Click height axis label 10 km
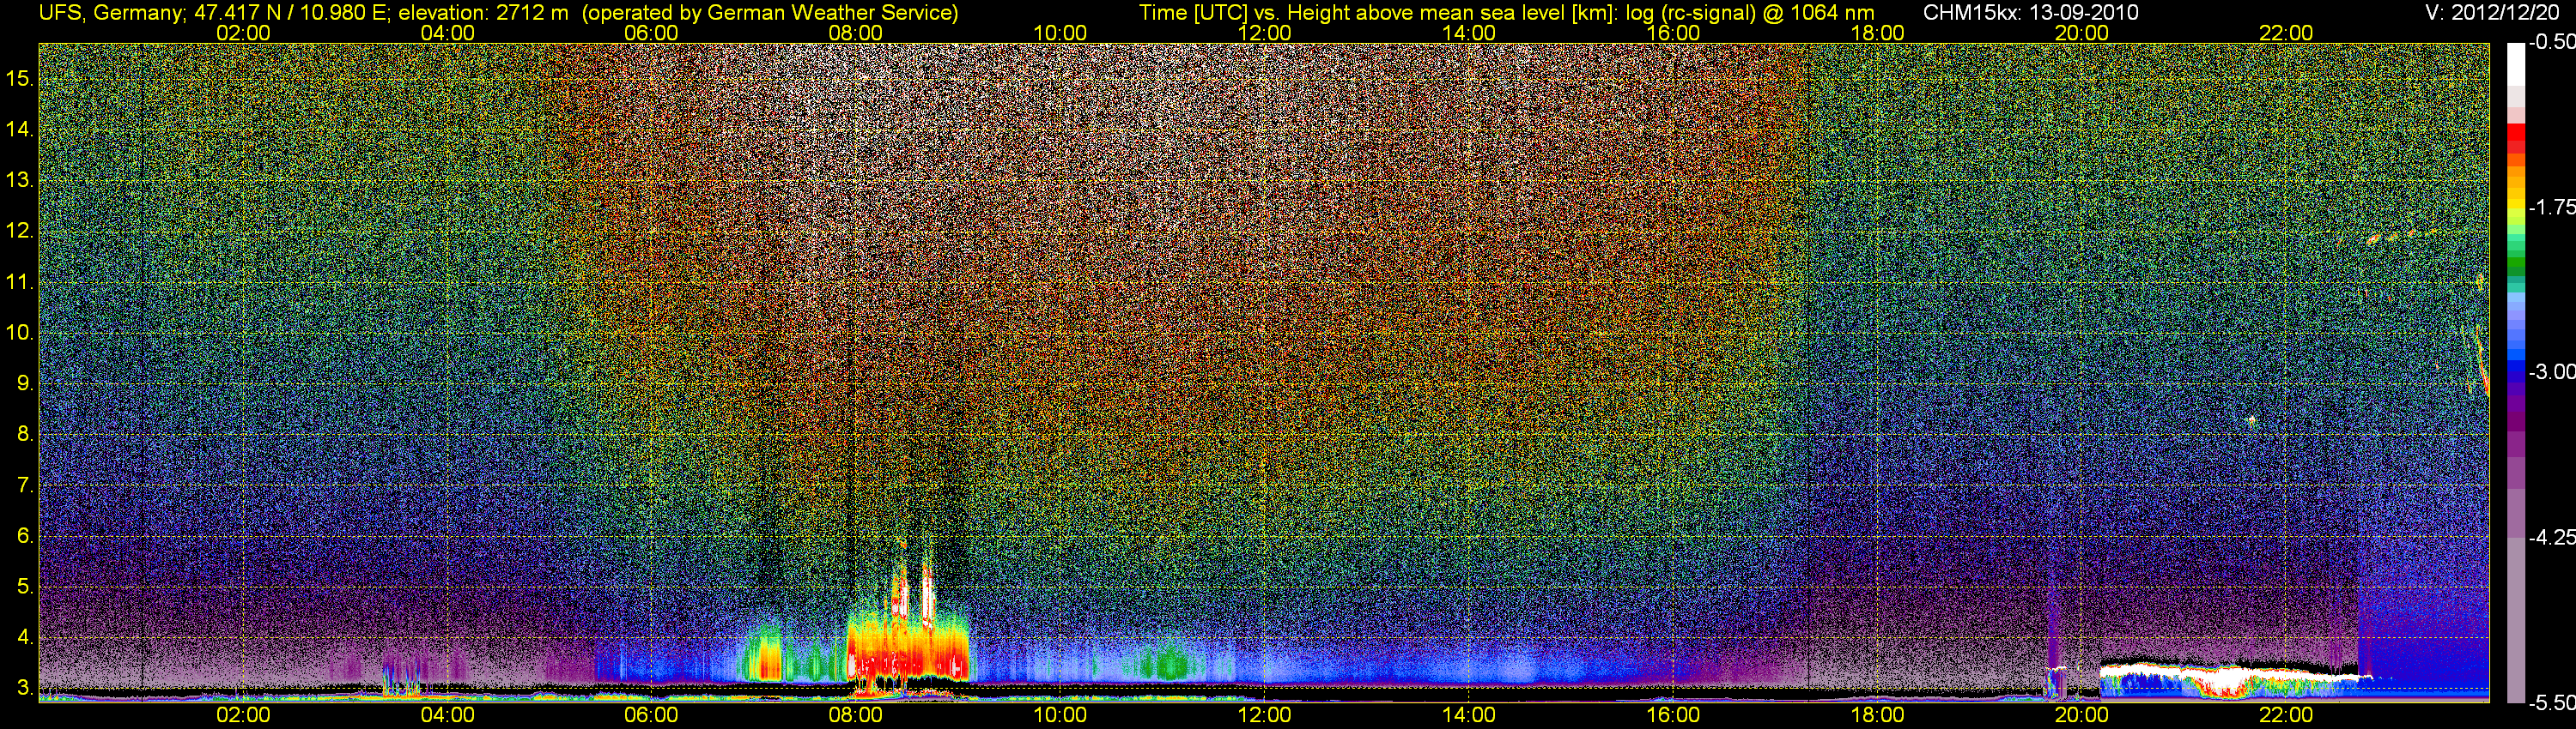The image size is (2576, 729). pyautogui.click(x=19, y=333)
